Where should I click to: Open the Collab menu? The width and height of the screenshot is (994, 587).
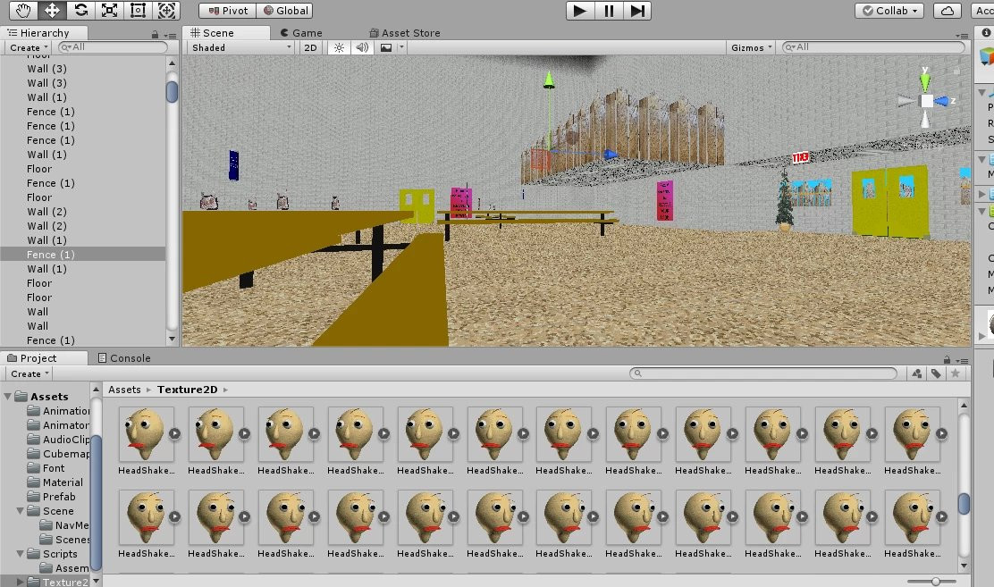click(888, 10)
